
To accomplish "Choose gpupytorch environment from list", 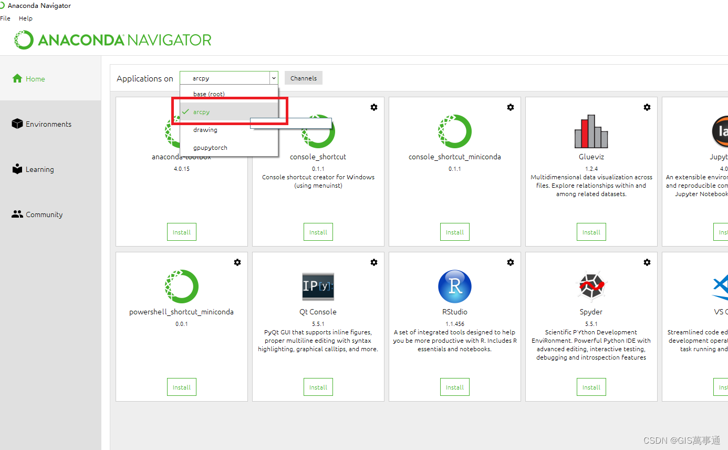I will pyautogui.click(x=229, y=148).
